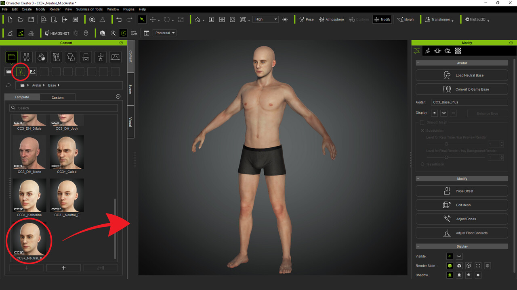Click the Final Render level slider

click(x=456, y=157)
